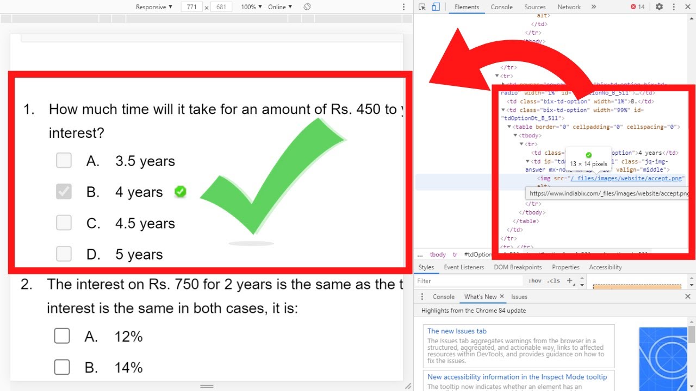Switch to the drawer Issues tab
The height and width of the screenshot is (391, 696).
coord(519,297)
